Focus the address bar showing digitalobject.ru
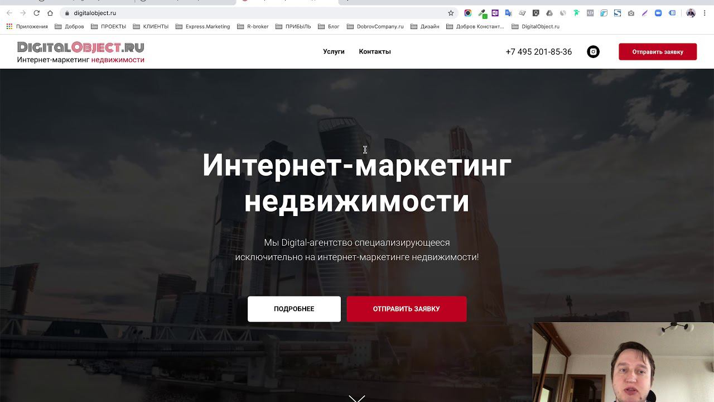Image resolution: width=714 pixels, height=402 pixels. pyautogui.click(x=257, y=13)
